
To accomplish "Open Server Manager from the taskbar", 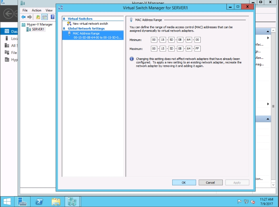I will coord(22,202).
